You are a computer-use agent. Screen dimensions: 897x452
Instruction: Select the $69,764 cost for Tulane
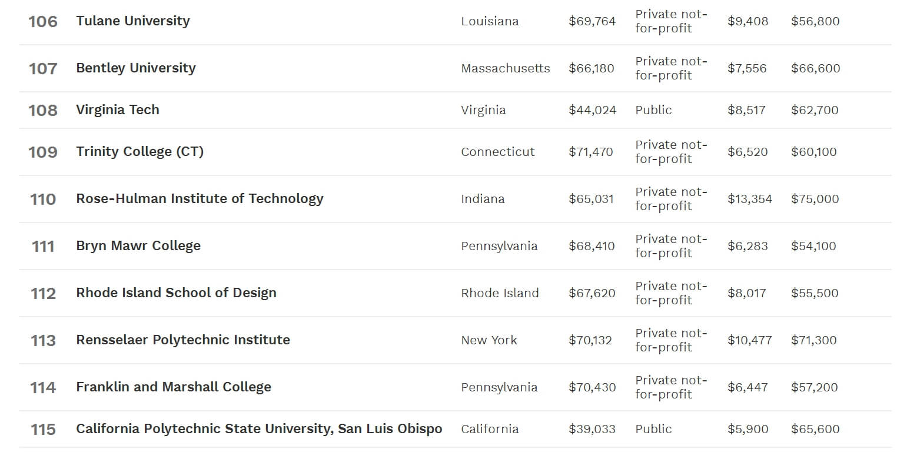[592, 22]
